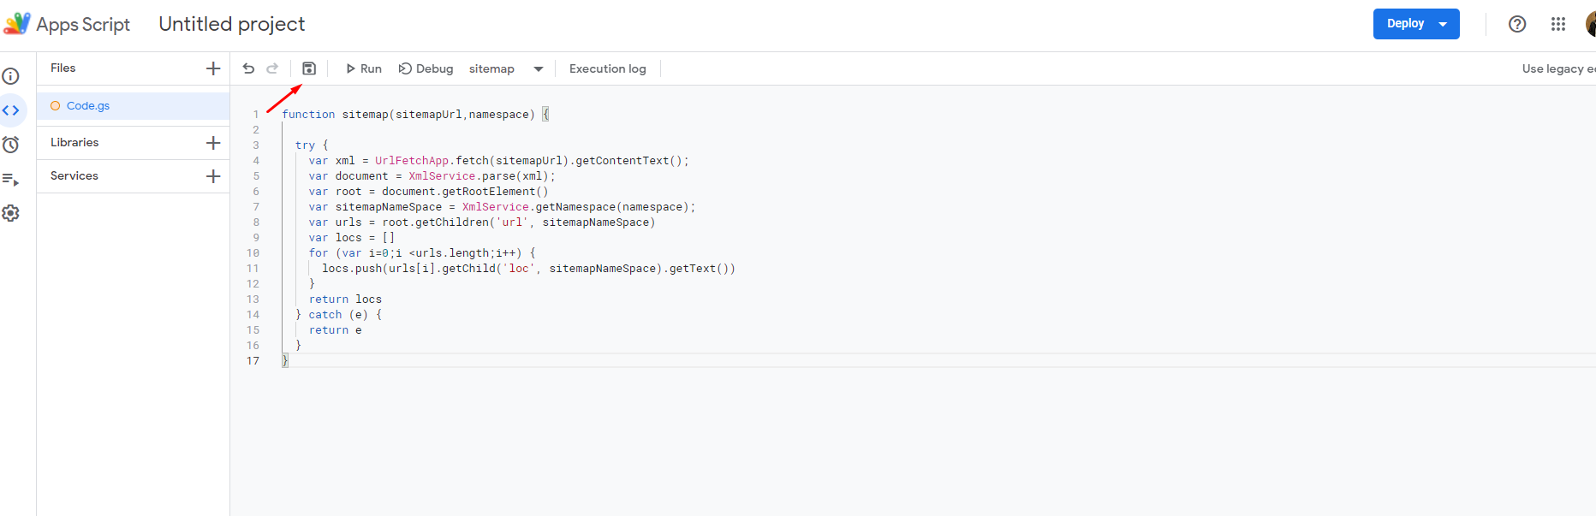The height and width of the screenshot is (516, 1596).
Task: Open the Execution log
Action: coord(607,68)
